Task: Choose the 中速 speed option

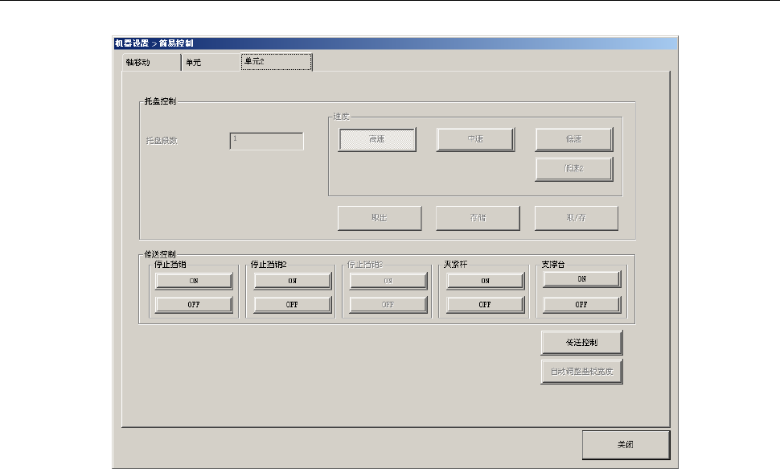Action: 475,140
